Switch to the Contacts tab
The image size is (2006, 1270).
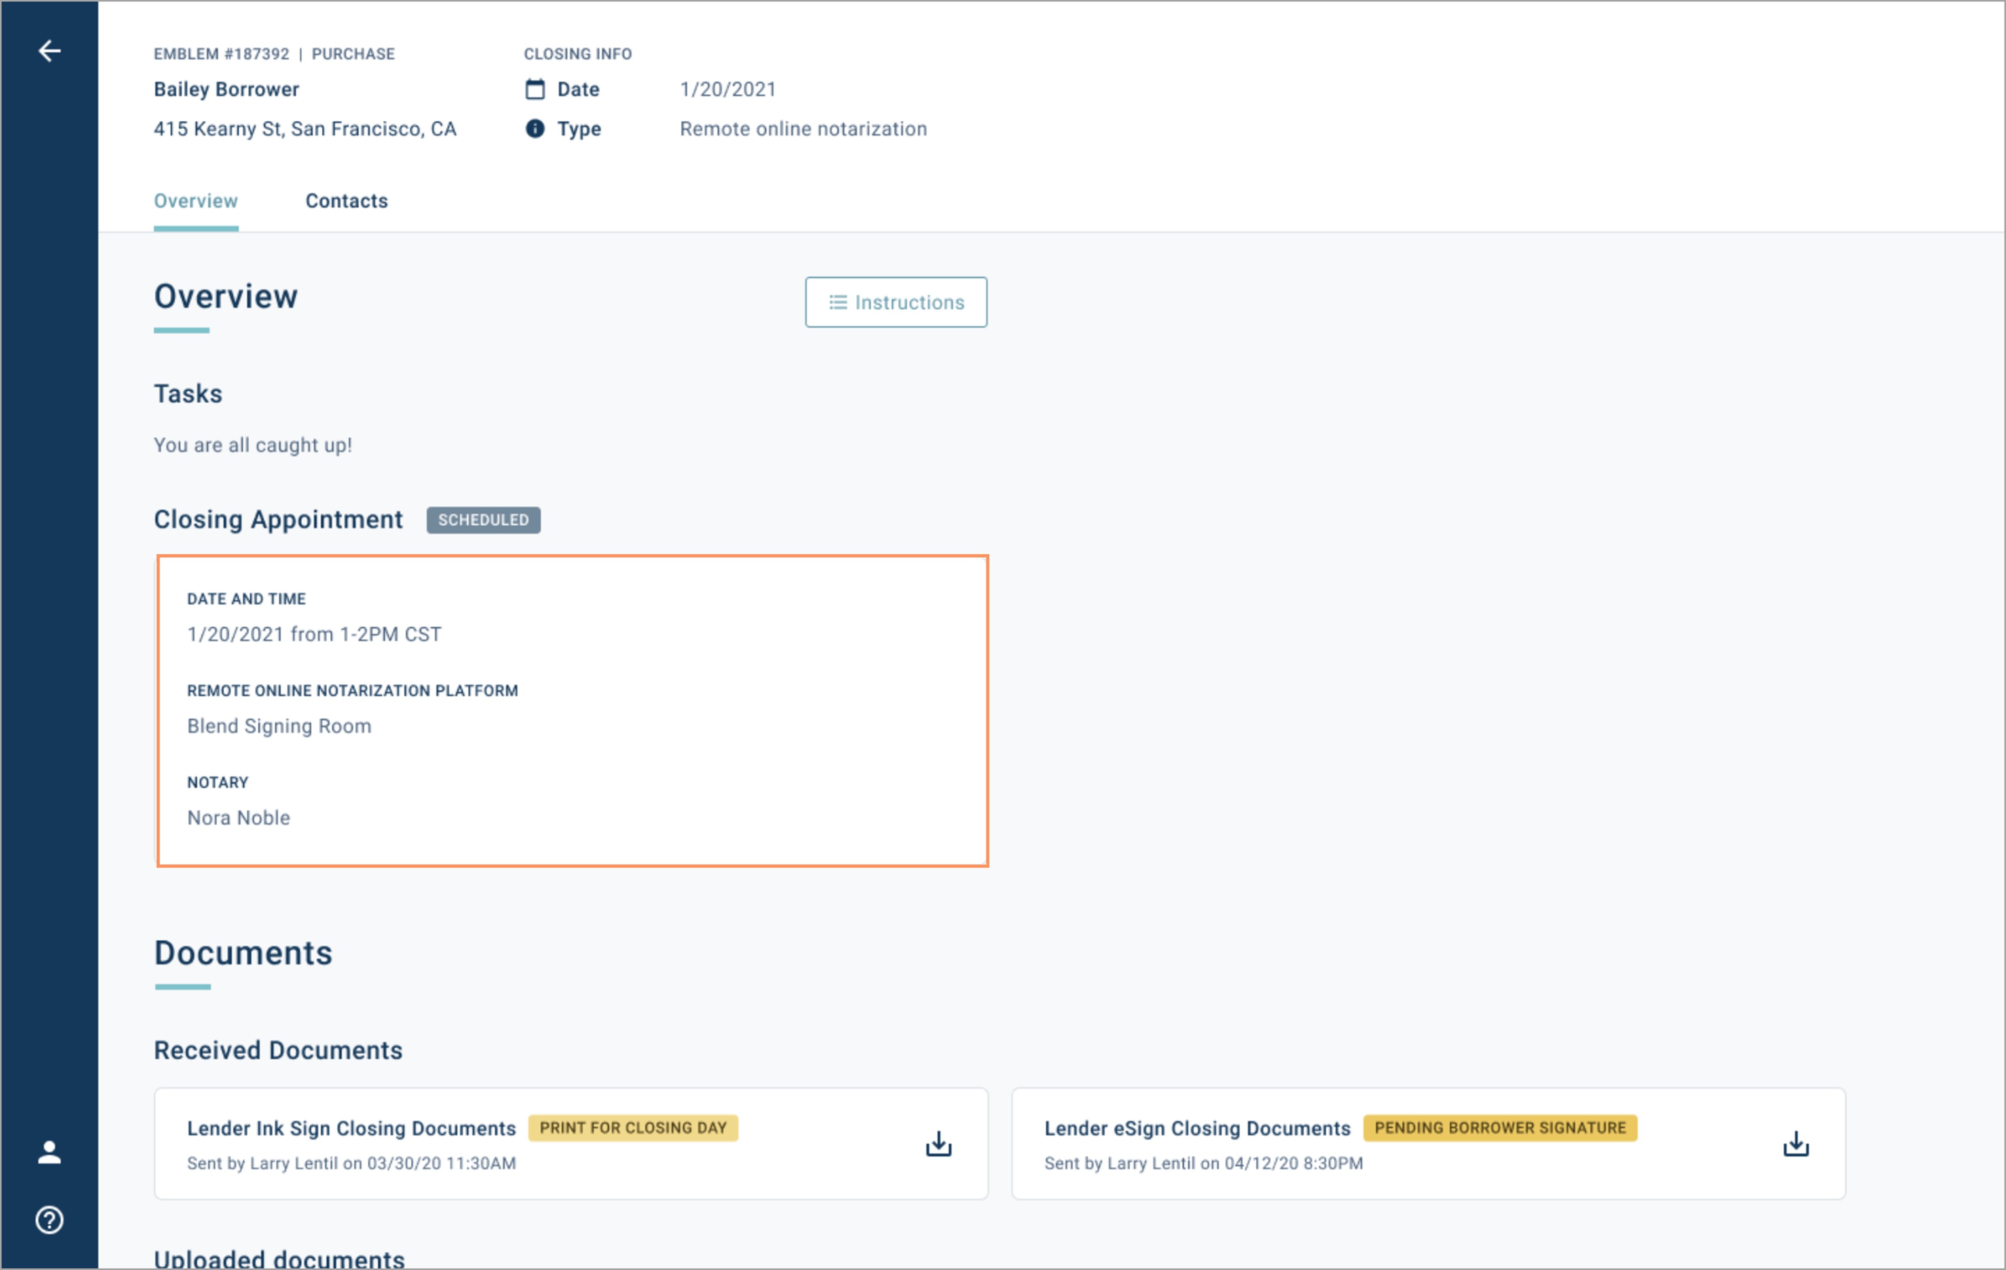point(346,201)
